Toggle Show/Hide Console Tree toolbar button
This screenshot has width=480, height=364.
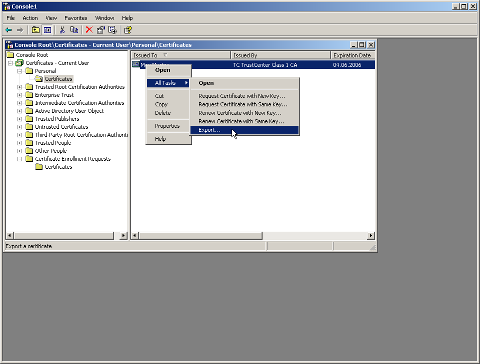47,30
